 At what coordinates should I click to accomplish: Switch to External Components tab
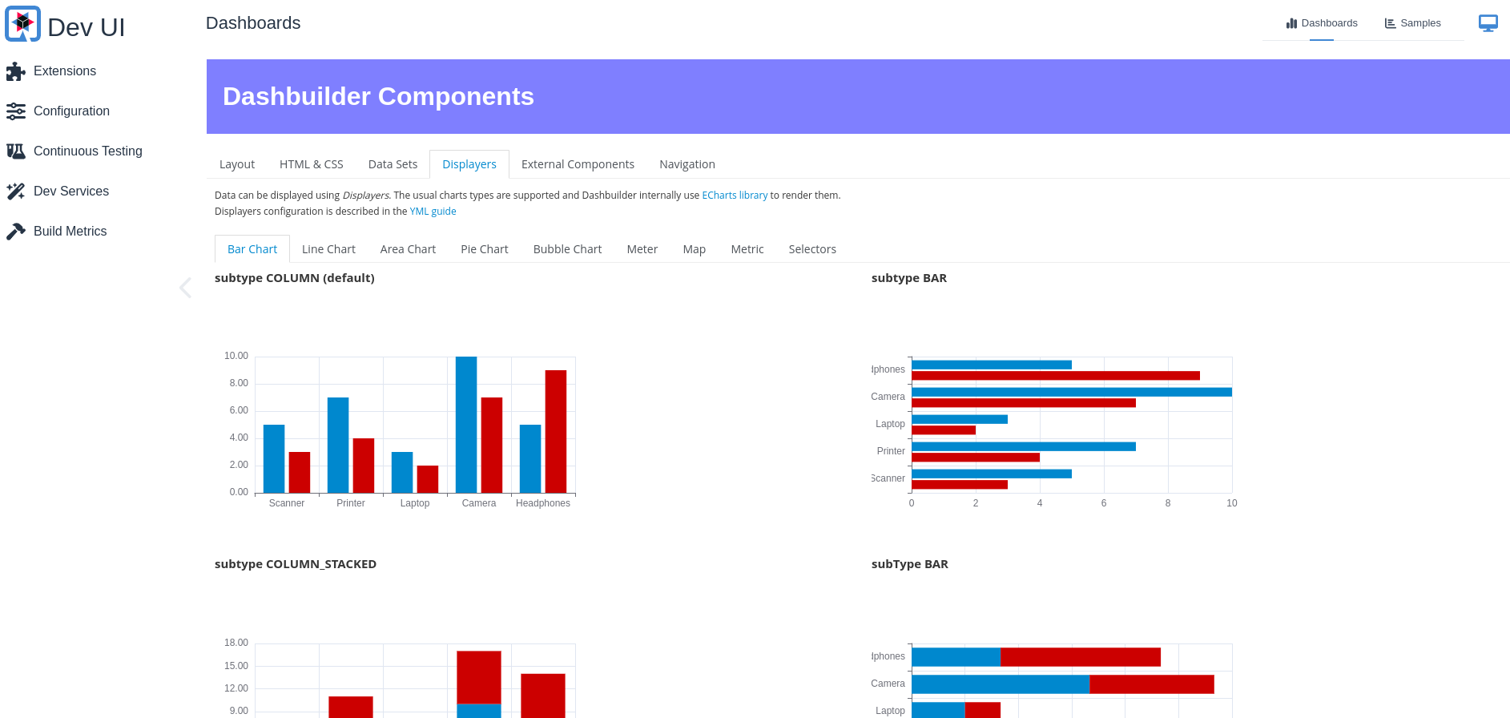point(578,164)
